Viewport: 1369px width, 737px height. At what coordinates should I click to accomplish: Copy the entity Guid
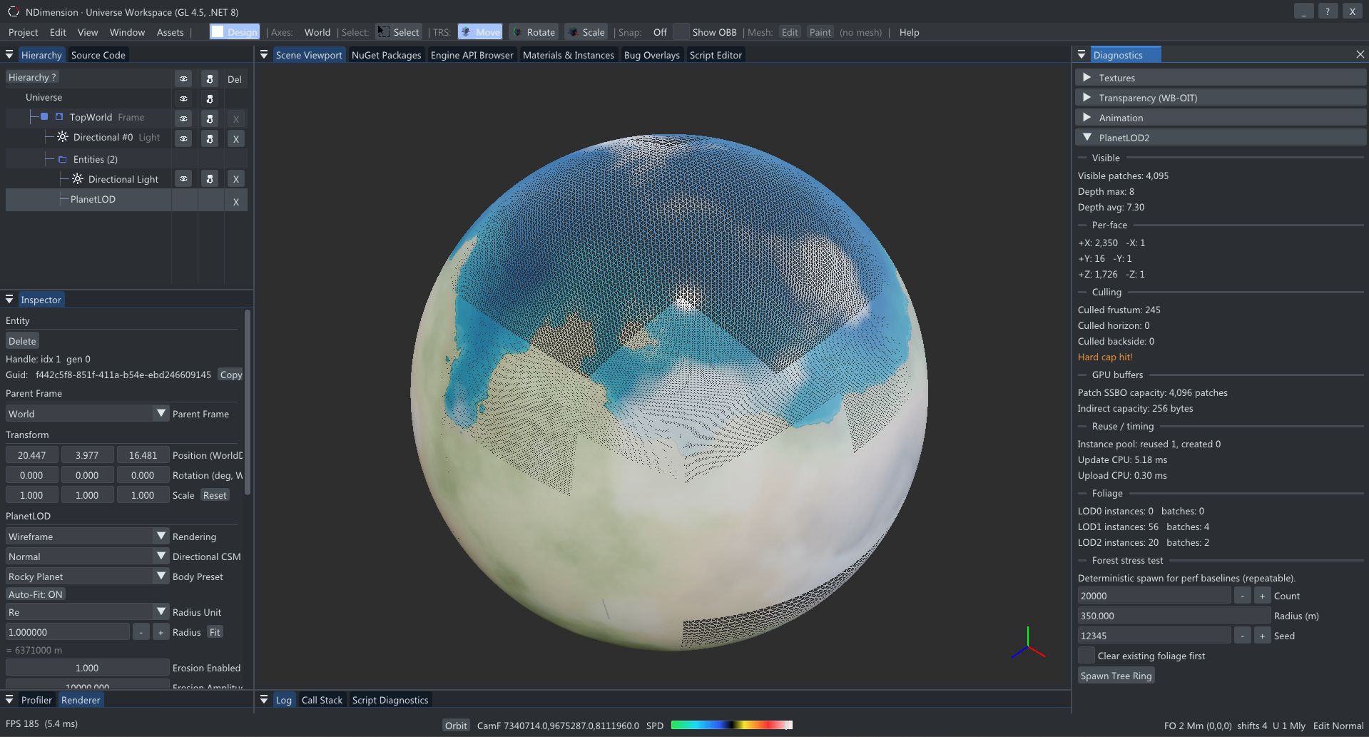coord(230,375)
